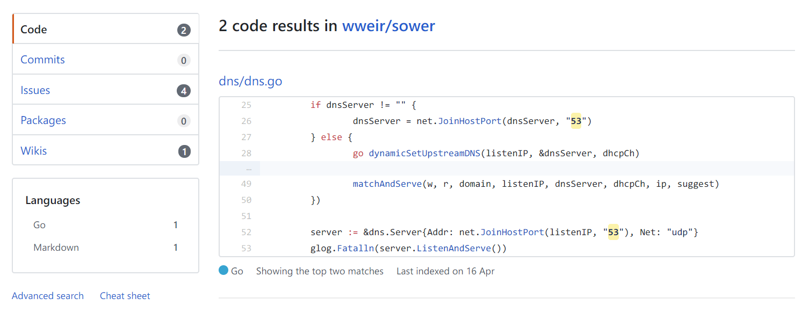809x320 pixels.
Task: Jump to line 52 of dns.go
Action: point(247,232)
